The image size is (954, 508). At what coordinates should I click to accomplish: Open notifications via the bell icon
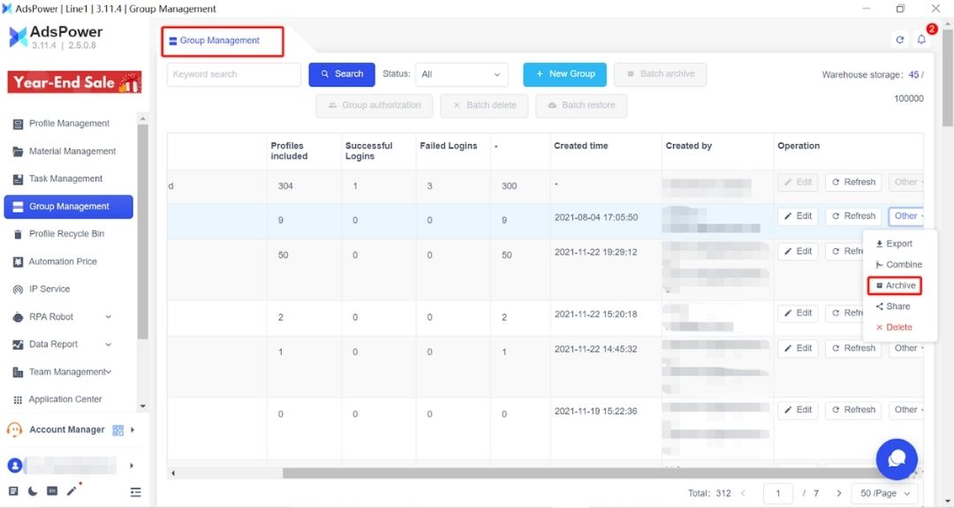click(x=921, y=40)
